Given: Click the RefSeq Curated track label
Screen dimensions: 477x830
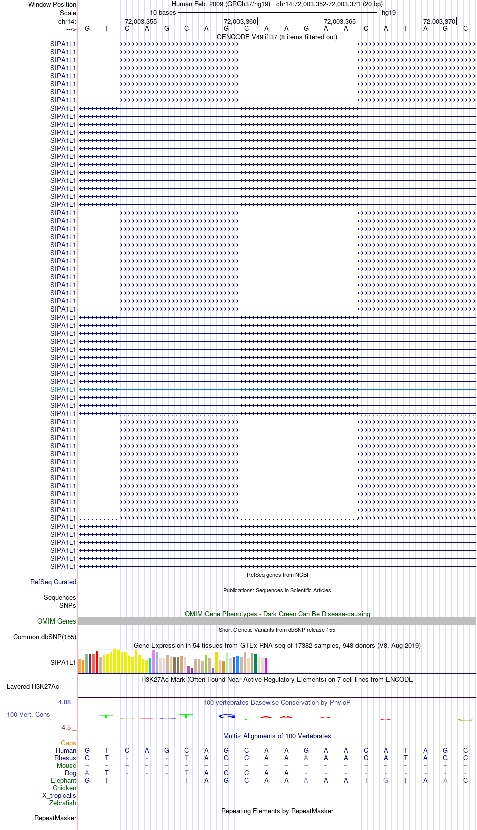Looking at the screenshot, I should pos(53,582).
